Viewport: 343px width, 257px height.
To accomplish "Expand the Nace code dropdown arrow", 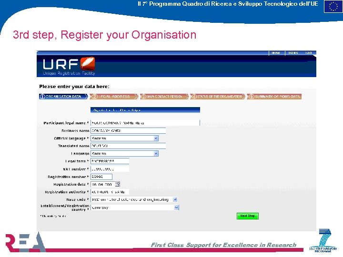I will [175, 199].
